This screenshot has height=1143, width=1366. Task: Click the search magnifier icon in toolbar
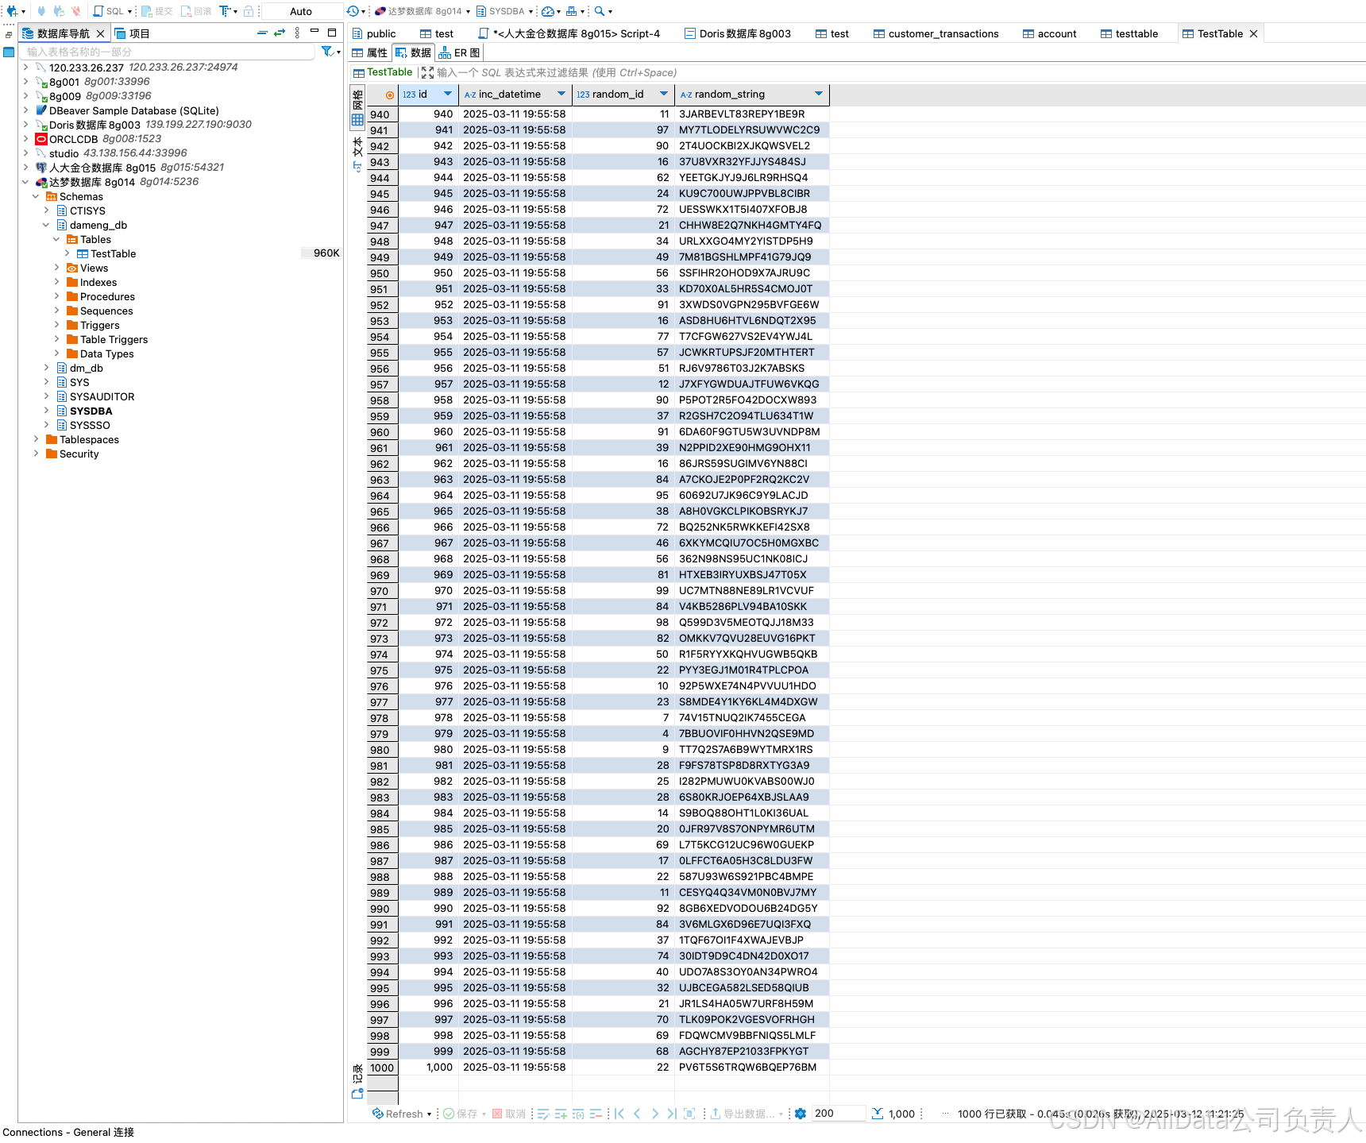click(x=600, y=11)
